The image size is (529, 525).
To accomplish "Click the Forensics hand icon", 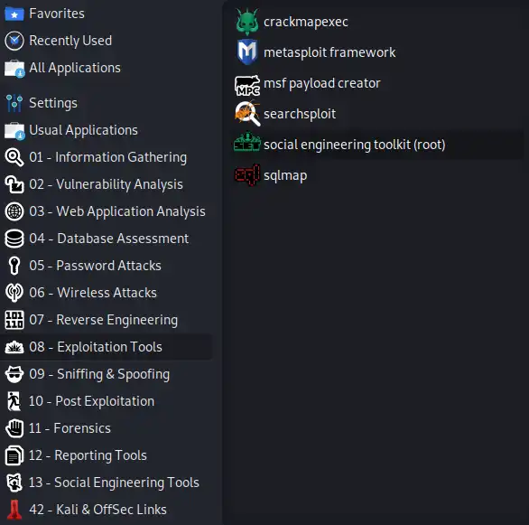I will pos(14,428).
